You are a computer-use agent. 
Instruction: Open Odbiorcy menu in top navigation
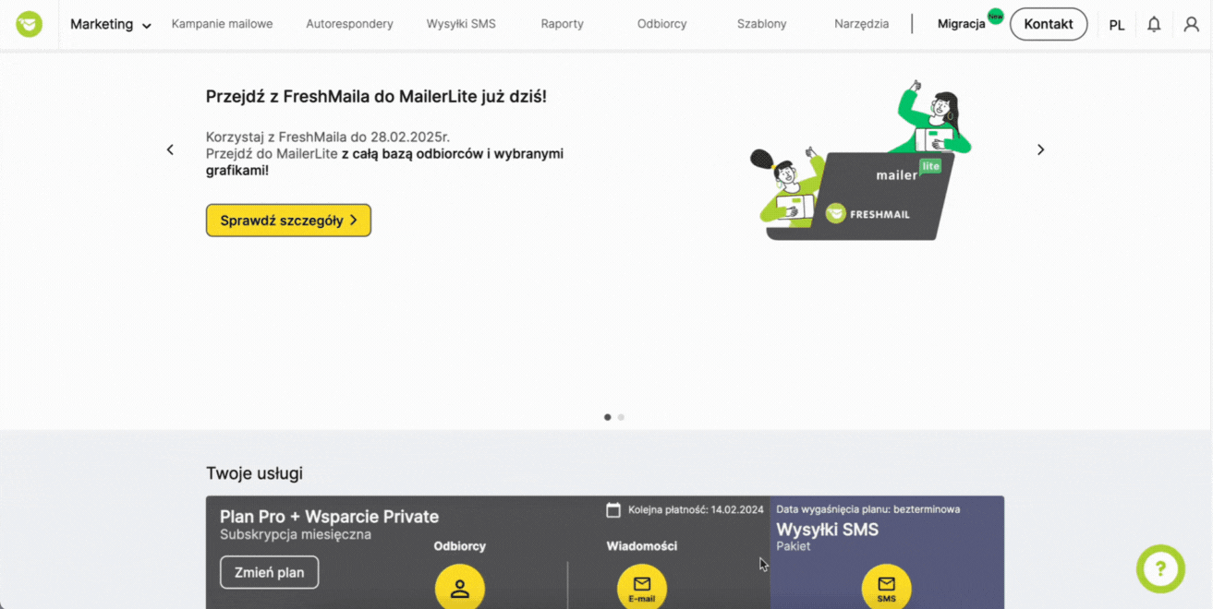(x=661, y=24)
